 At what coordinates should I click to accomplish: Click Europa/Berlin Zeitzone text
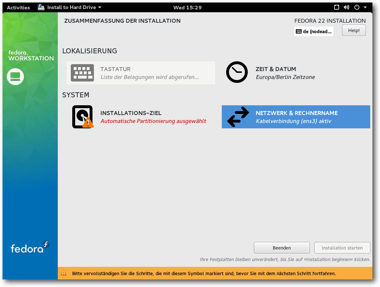click(285, 77)
